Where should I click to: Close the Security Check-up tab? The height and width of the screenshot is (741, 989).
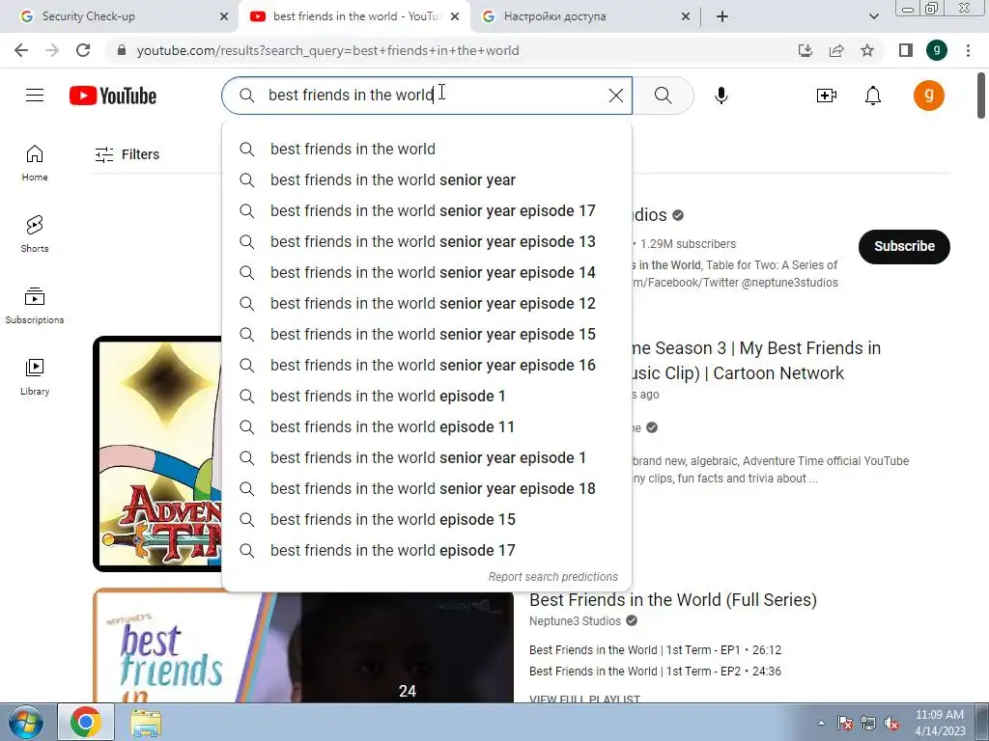tap(223, 17)
